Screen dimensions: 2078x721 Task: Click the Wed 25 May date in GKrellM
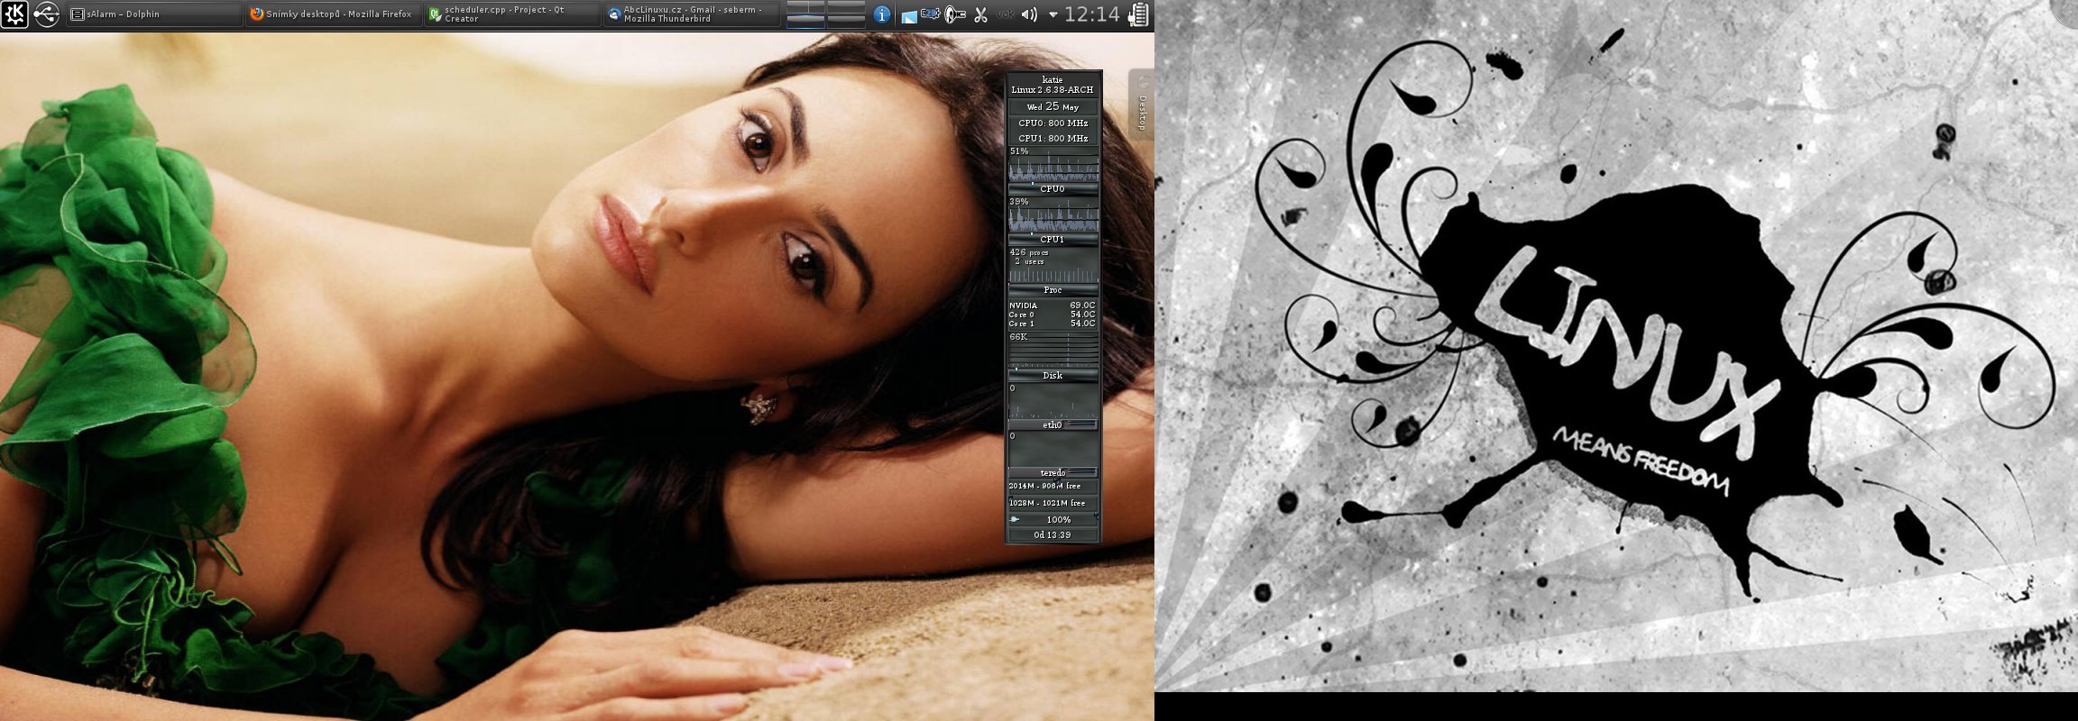[x=1053, y=106]
